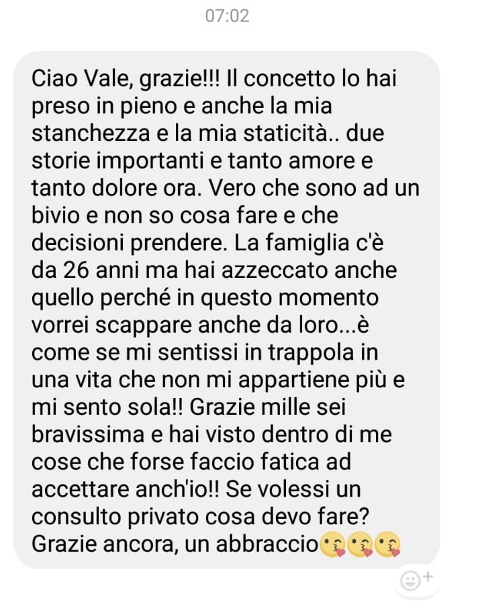The image size is (480, 602).
Task: Click the word "bravissima"
Action: (88, 435)
